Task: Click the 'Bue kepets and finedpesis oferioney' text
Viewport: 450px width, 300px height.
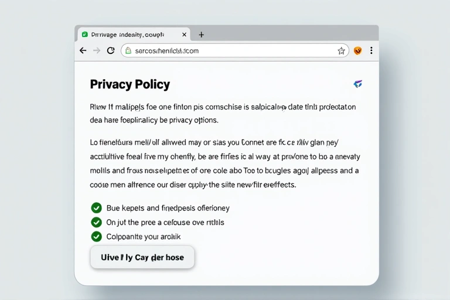Action: point(168,208)
